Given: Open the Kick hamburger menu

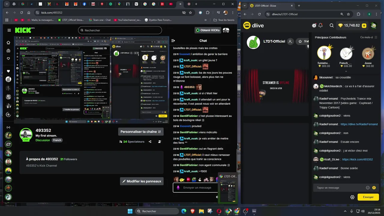Looking at the screenshot, I should [9, 30].
